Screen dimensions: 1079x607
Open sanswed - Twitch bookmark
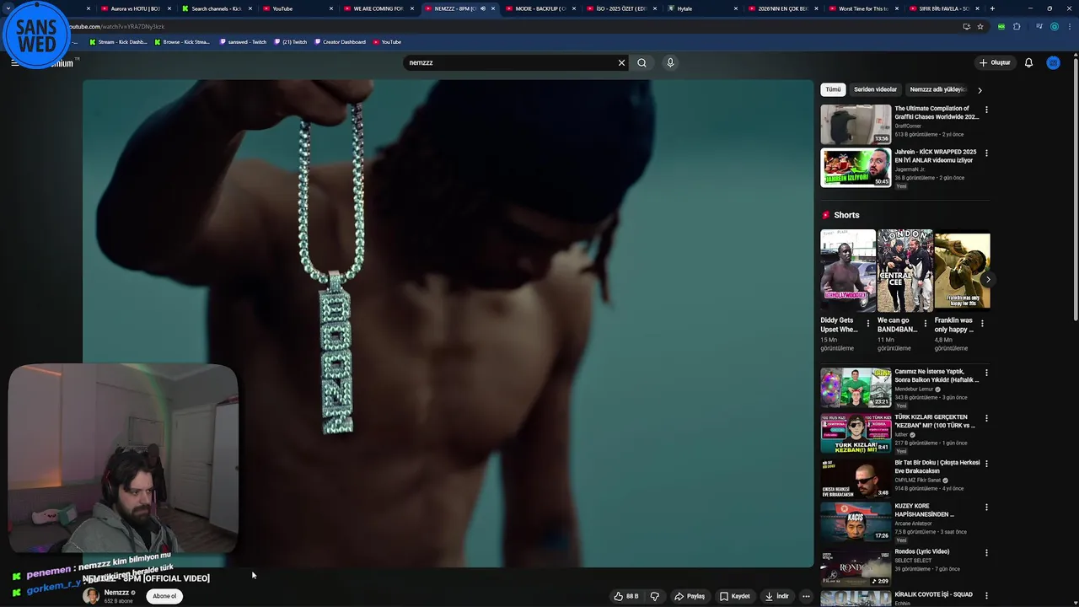point(244,41)
